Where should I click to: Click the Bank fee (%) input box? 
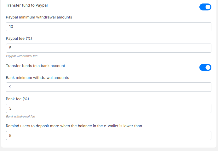(108, 108)
